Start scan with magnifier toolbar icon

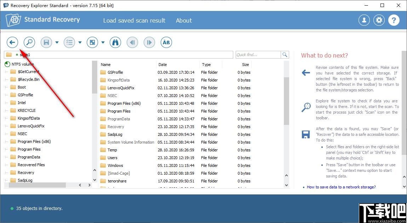pyautogui.click(x=29, y=42)
